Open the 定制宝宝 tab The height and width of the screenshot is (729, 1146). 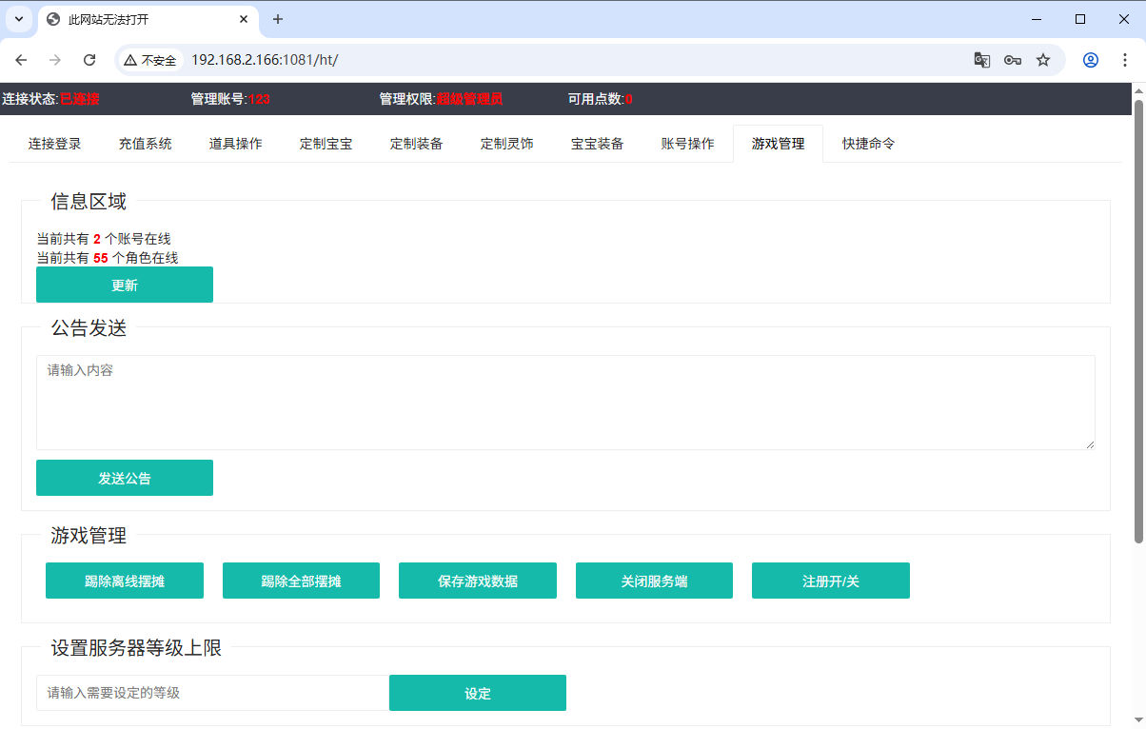click(326, 144)
